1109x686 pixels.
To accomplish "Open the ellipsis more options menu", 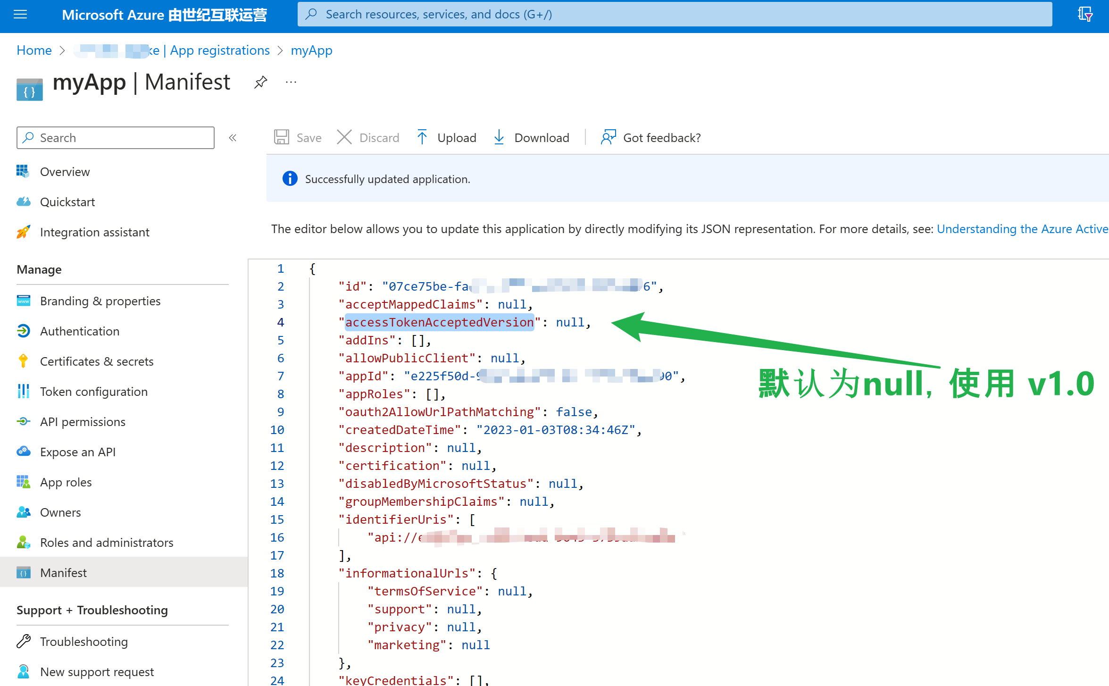I will [291, 83].
